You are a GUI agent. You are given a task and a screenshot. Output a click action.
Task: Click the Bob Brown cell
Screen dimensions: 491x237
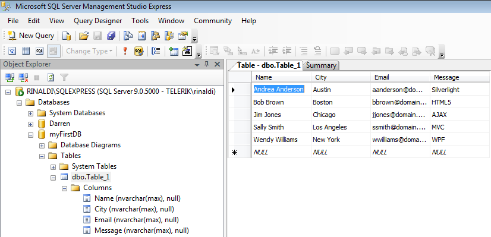(281, 102)
